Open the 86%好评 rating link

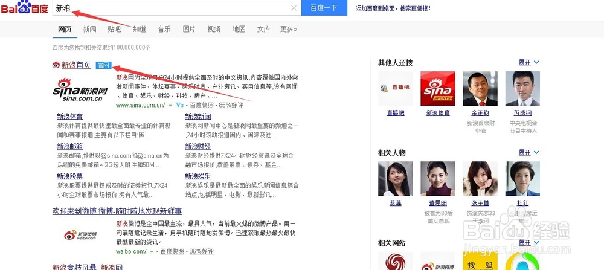pyautogui.click(x=201, y=251)
